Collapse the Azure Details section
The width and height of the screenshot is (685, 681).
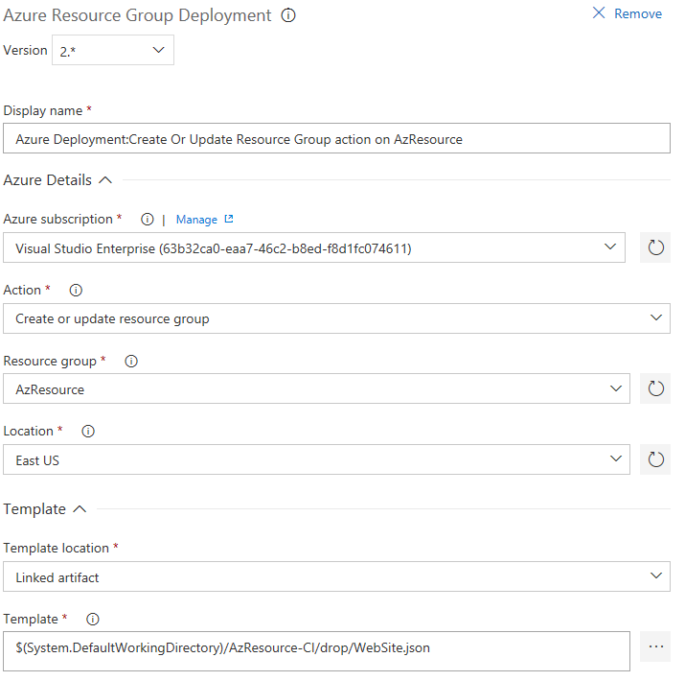[x=105, y=180]
